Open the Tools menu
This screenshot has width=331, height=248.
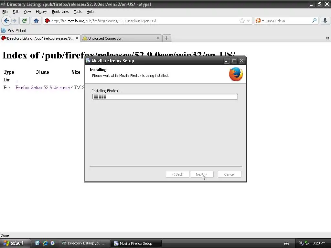(78, 12)
